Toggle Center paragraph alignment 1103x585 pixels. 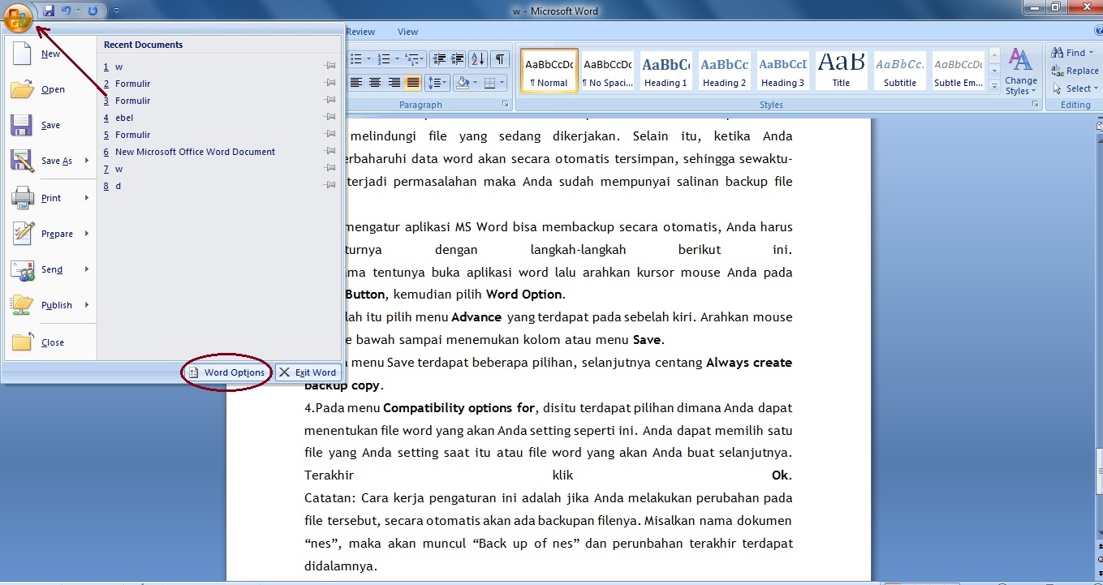pyautogui.click(x=375, y=82)
